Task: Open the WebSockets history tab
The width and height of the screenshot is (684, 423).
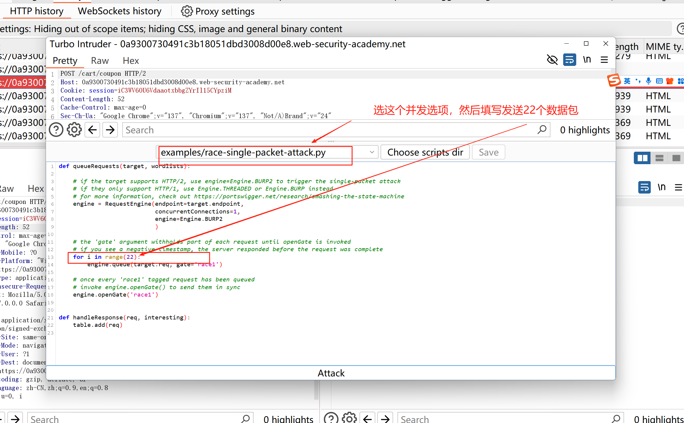Action: click(120, 11)
